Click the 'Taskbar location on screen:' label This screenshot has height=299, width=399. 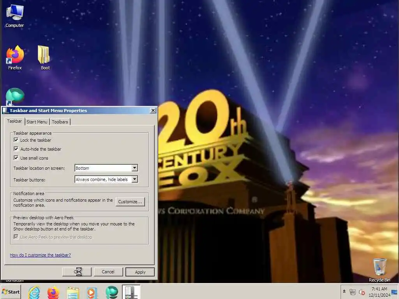click(x=39, y=168)
